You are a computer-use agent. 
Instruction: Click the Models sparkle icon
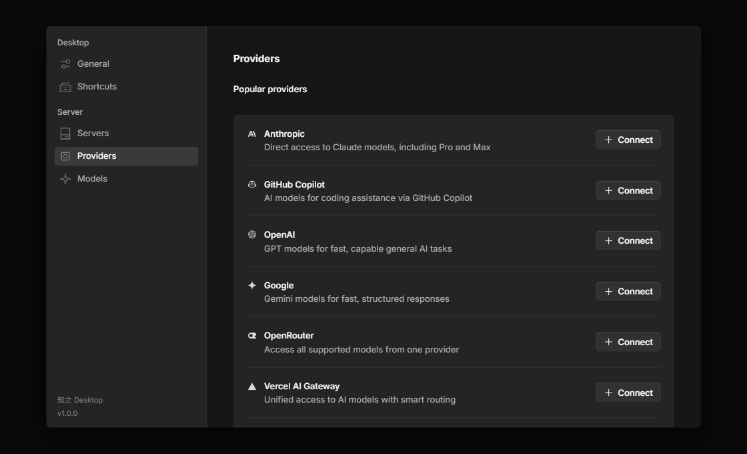click(65, 179)
